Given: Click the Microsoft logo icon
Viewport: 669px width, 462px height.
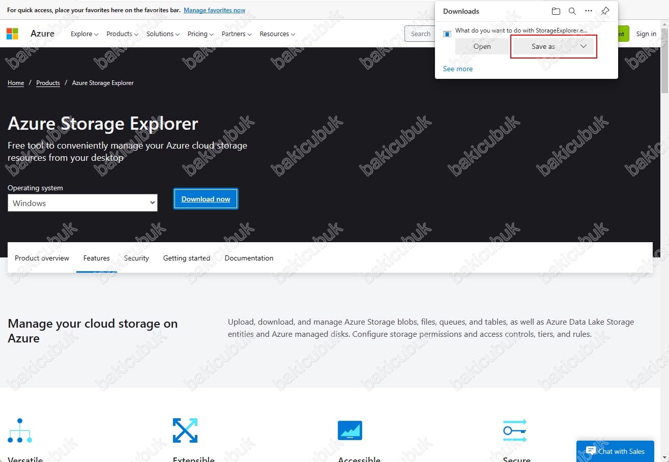Looking at the screenshot, I should pos(12,34).
